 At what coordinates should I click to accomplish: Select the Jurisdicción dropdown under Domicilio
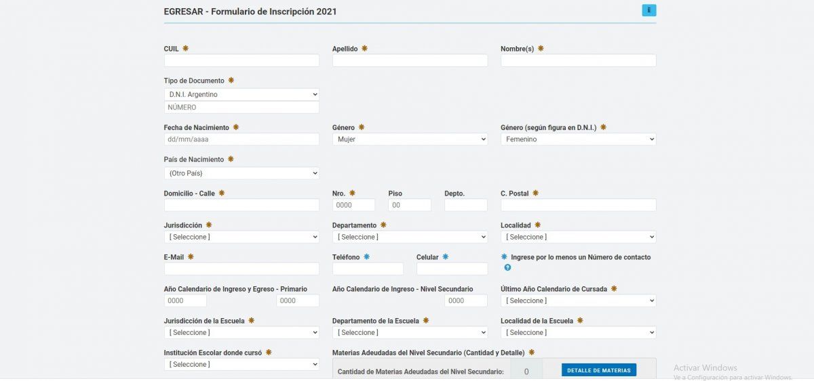pyautogui.click(x=241, y=237)
